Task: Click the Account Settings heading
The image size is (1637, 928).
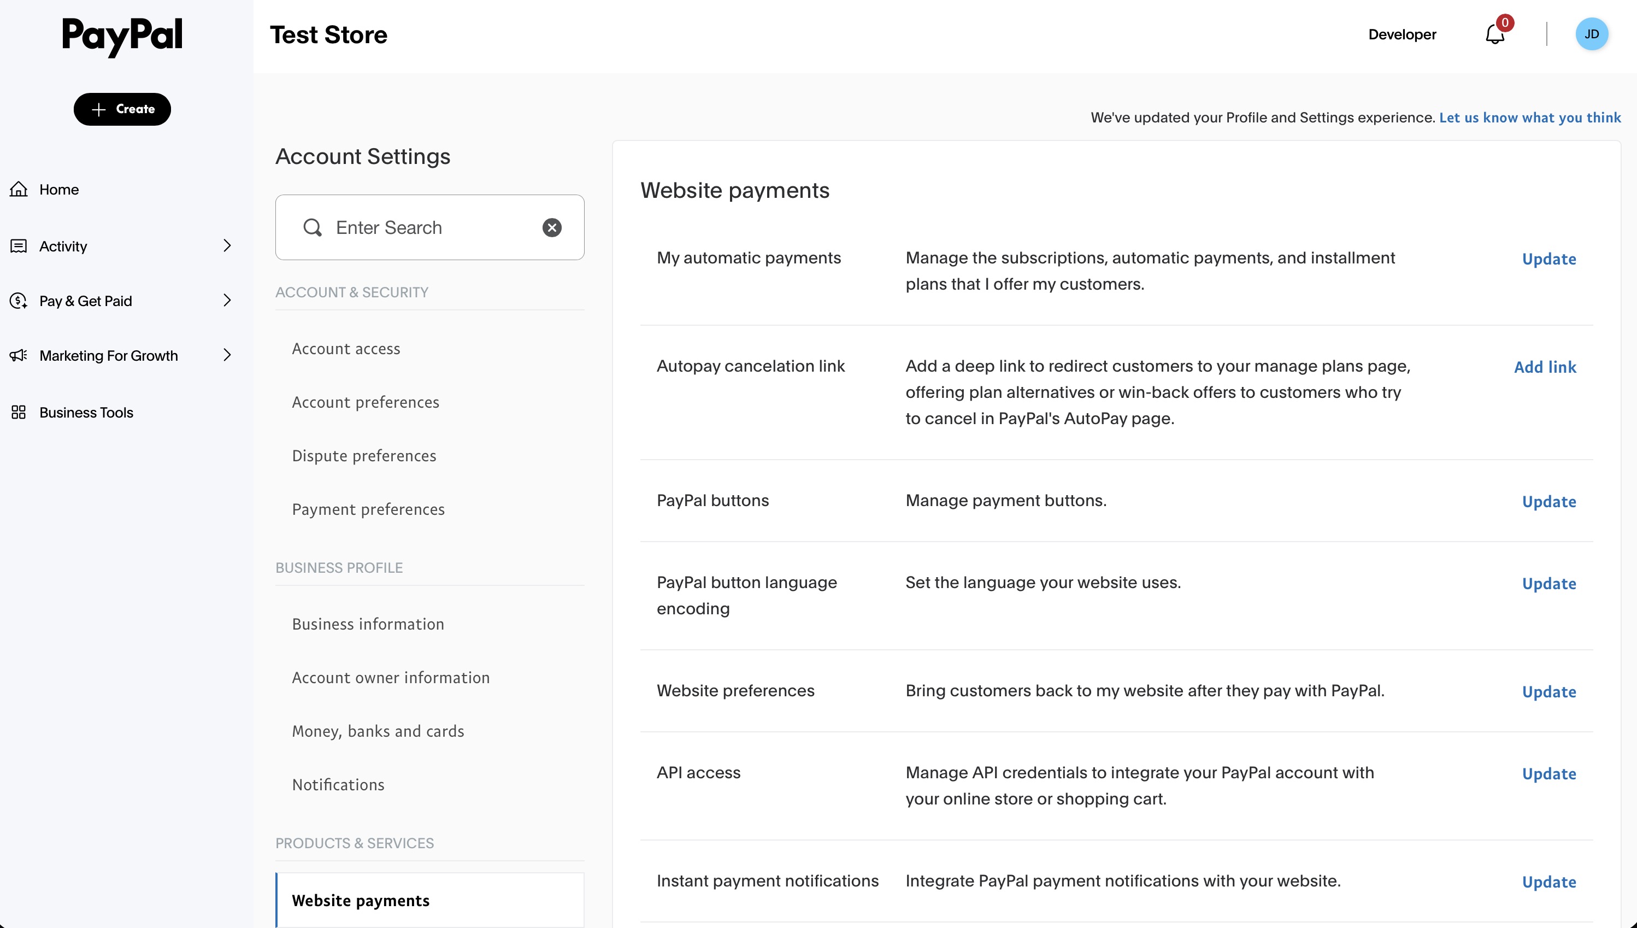Action: pyautogui.click(x=363, y=157)
